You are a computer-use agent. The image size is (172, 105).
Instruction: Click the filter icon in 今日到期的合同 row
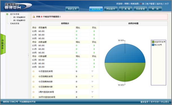[x=92, y=76]
